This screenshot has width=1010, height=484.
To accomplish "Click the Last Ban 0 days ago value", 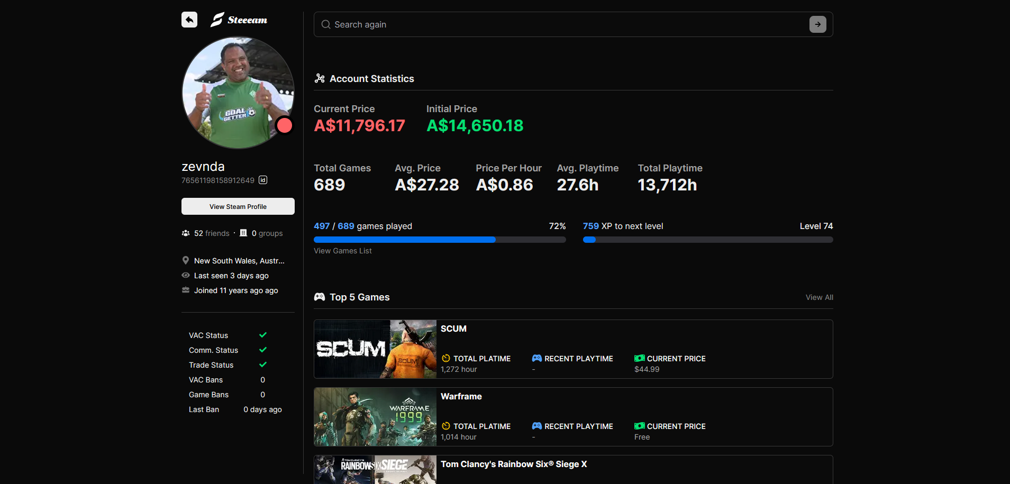I will tap(262, 409).
